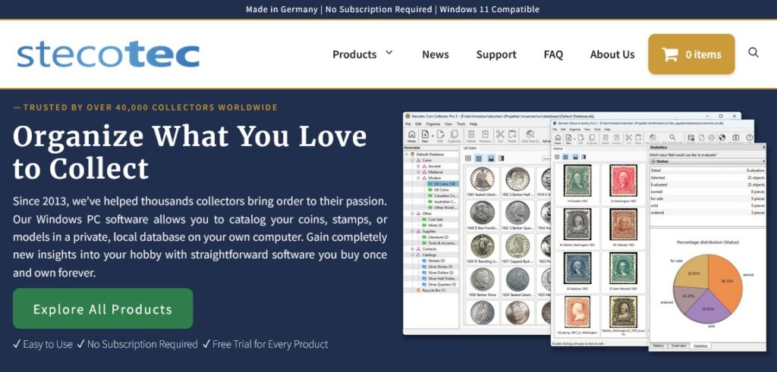Viewport: 777px width, 372px height.
Task: Click magnifier search icon in Stamp Inventory toolbar
Action: tap(672, 137)
